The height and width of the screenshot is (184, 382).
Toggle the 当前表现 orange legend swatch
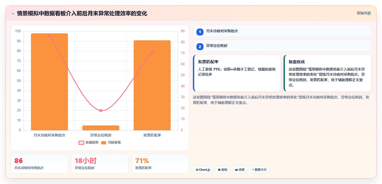[104, 142]
